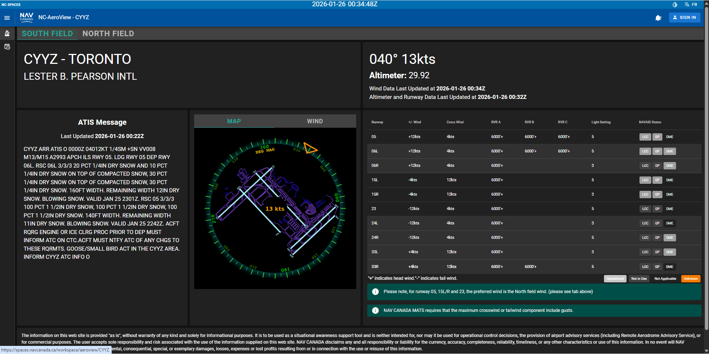Click the NAV CANADA logo
The width and height of the screenshot is (709, 354).
point(26,17)
